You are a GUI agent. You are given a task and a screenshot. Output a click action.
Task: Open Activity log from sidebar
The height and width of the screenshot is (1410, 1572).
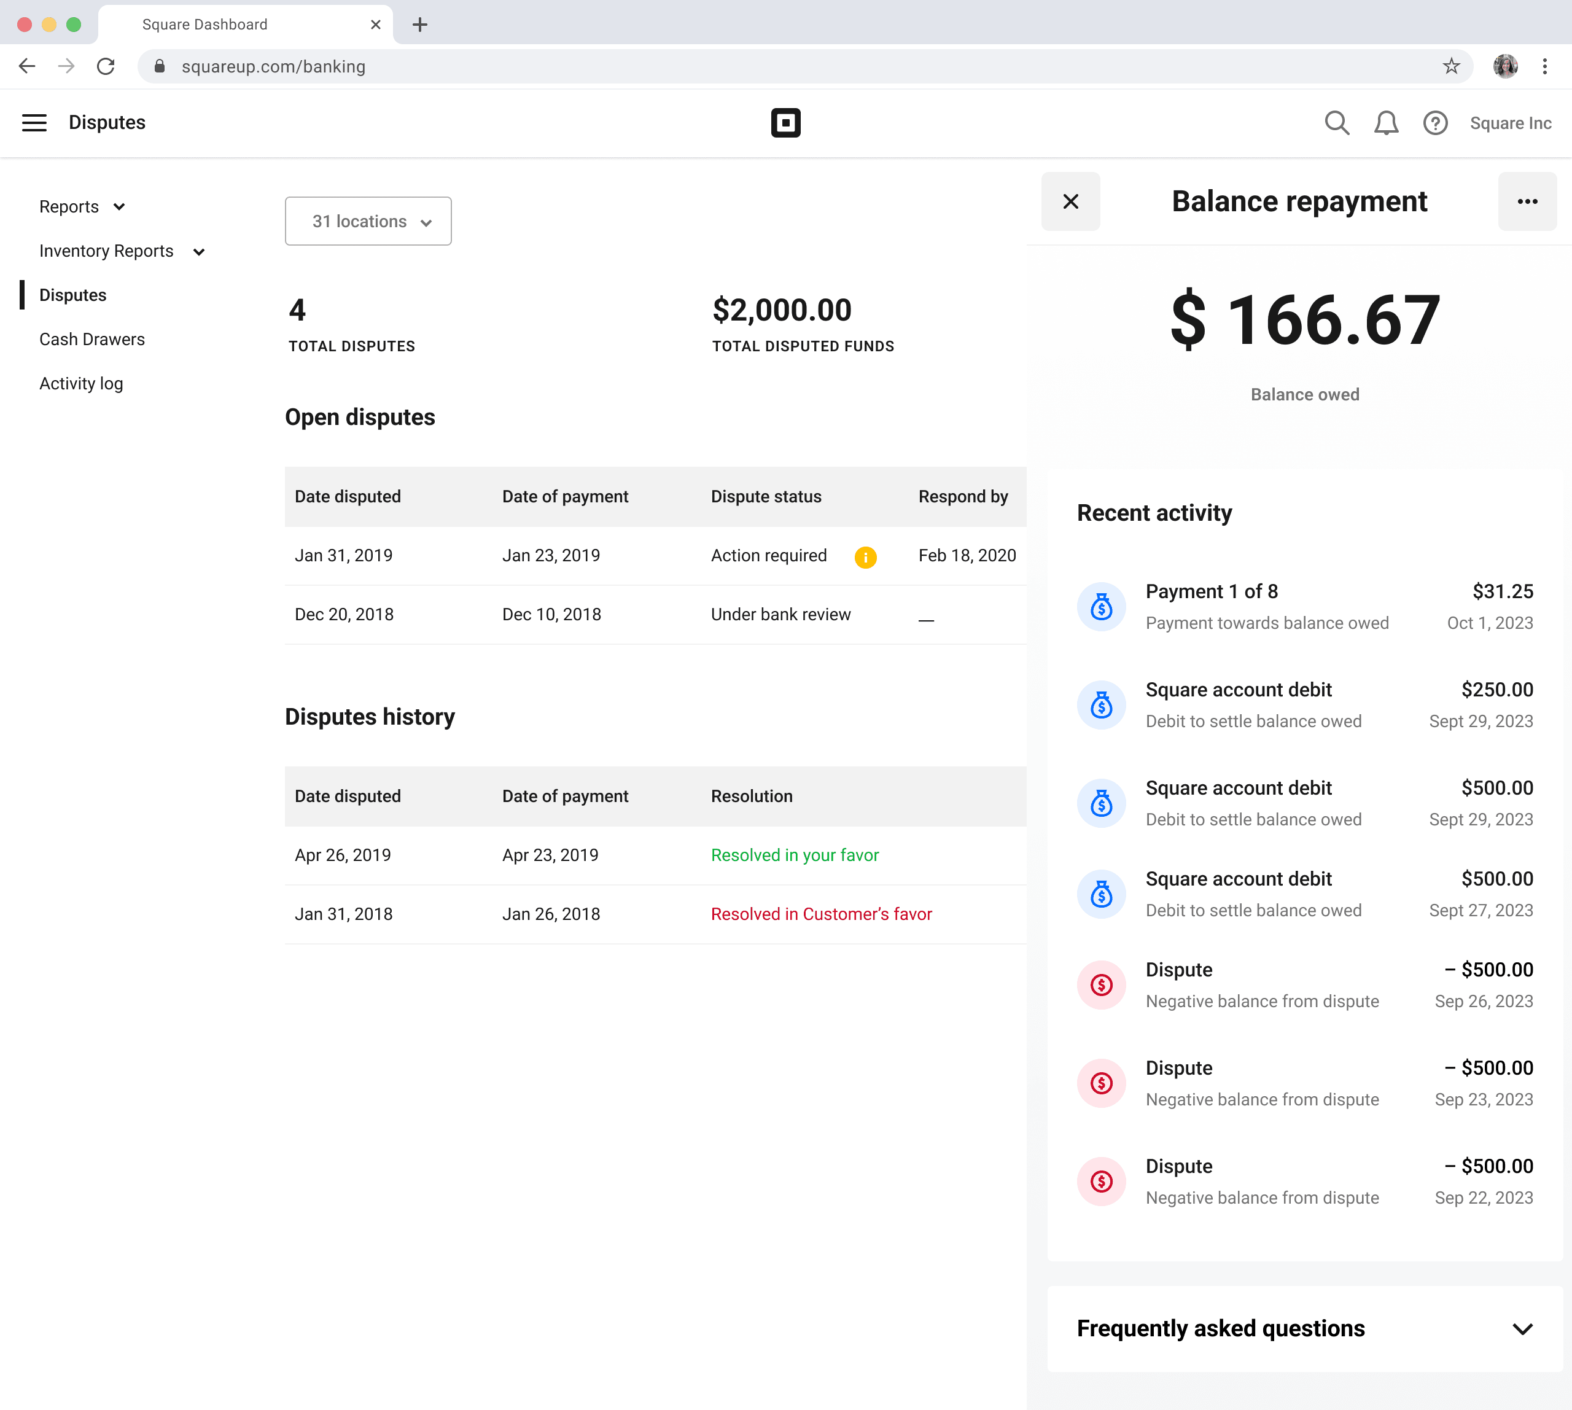coord(80,383)
